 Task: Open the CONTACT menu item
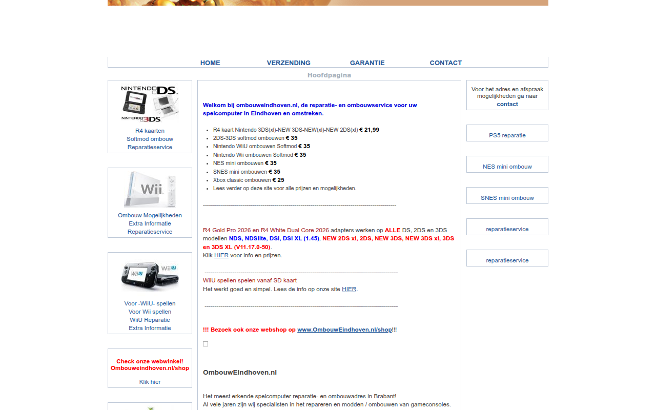click(x=445, y=63)
